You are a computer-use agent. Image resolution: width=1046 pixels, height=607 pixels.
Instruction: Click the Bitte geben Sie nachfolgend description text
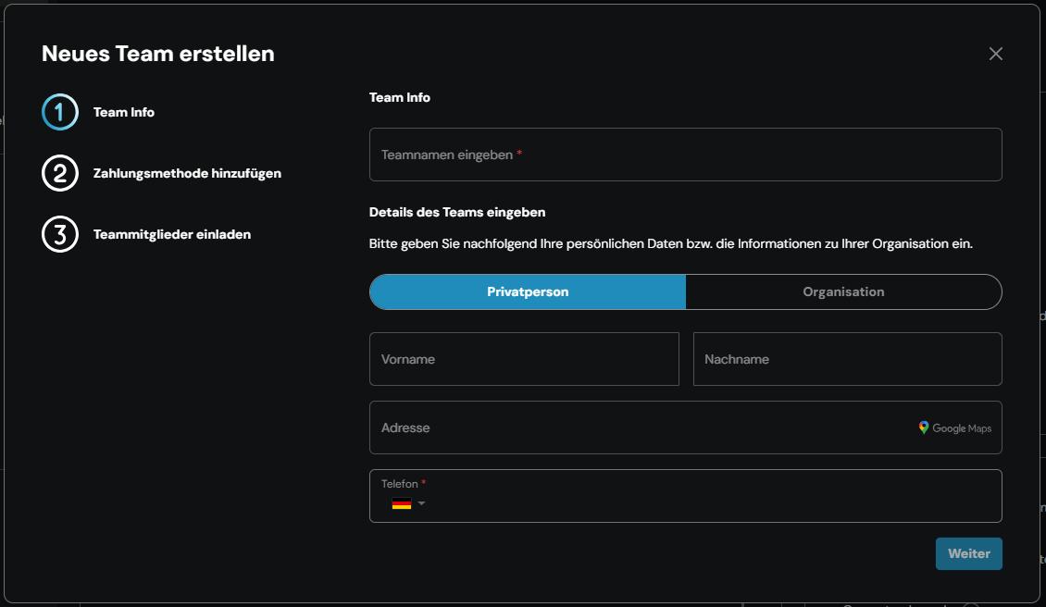[x=670, y=243]
